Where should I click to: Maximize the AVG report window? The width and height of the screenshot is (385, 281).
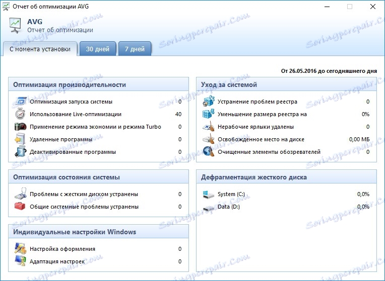click(350, 7)
